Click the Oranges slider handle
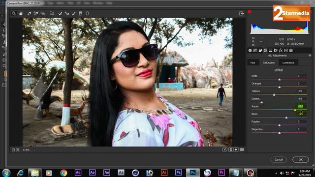Image resolution: width=315 pixels, height=177 pixels. point(280,88)
